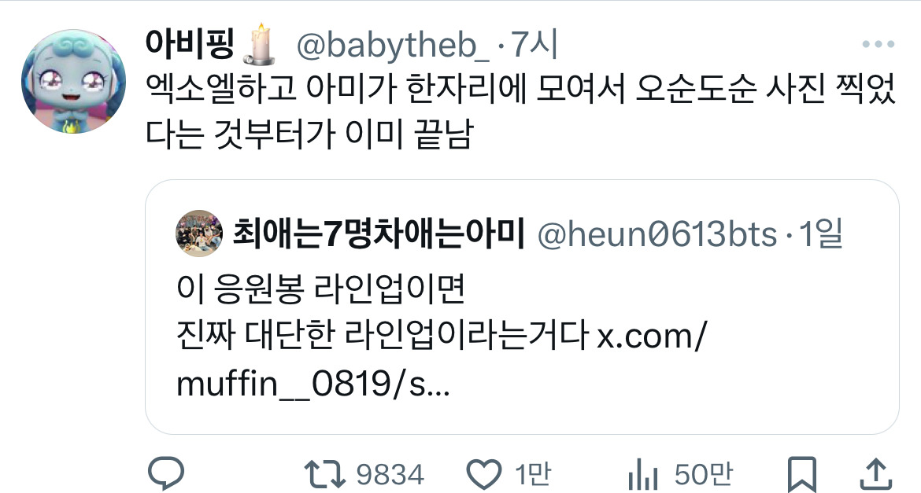Viewport: 921px width, 493px height.
Task: Open the 7시 timestamp of the tweet
Action: [535, 45]
